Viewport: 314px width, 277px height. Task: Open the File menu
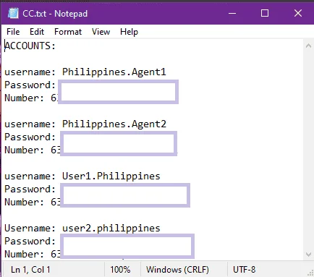13,32
